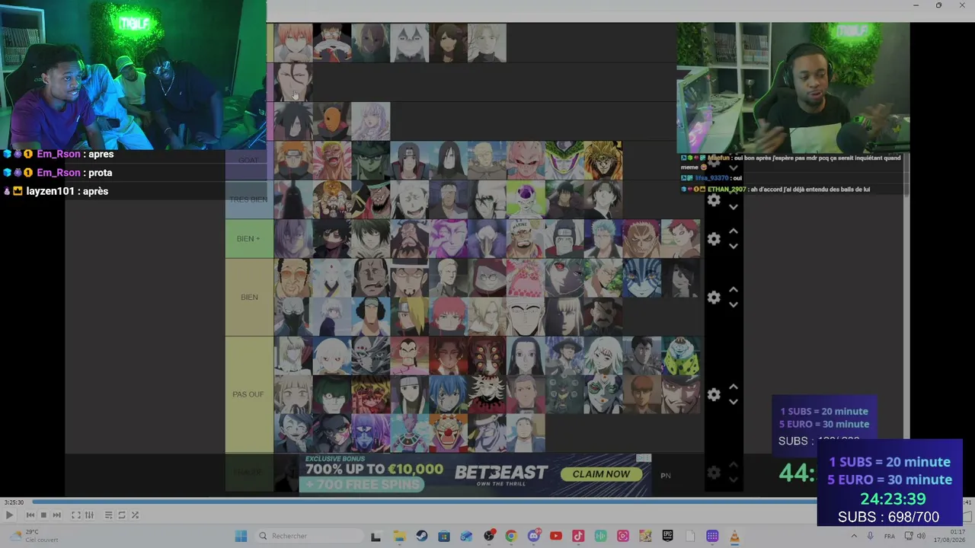Image resolution: width=975 pixels, height=548 pixels.
Task: Open settings gear for the TRES BIEN tier
Action: (x=714, y=199)
